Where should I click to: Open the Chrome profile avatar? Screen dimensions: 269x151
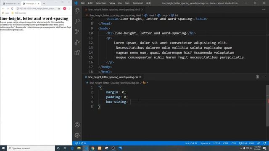(x=64, y=8)
